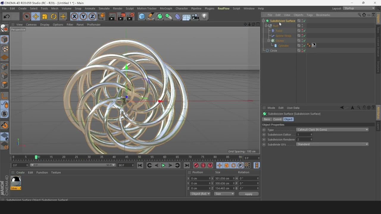The width and height of the screenshot is (381, 214).
Task: Switch to Points mode
Action: pos(4,67)
